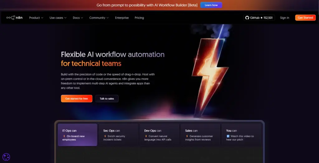The image size is (319, 163).
Task: Click Learn how in the top banner
Action: click(211, 5)
